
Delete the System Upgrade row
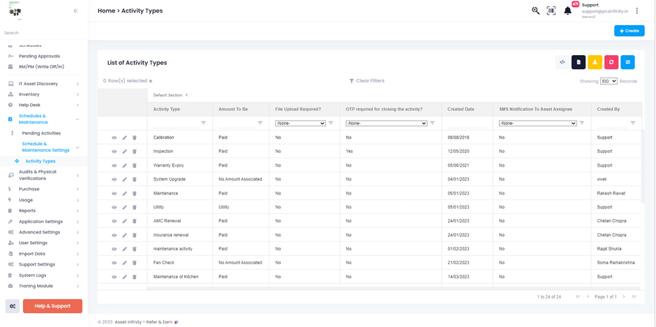[x=134, y=179]
